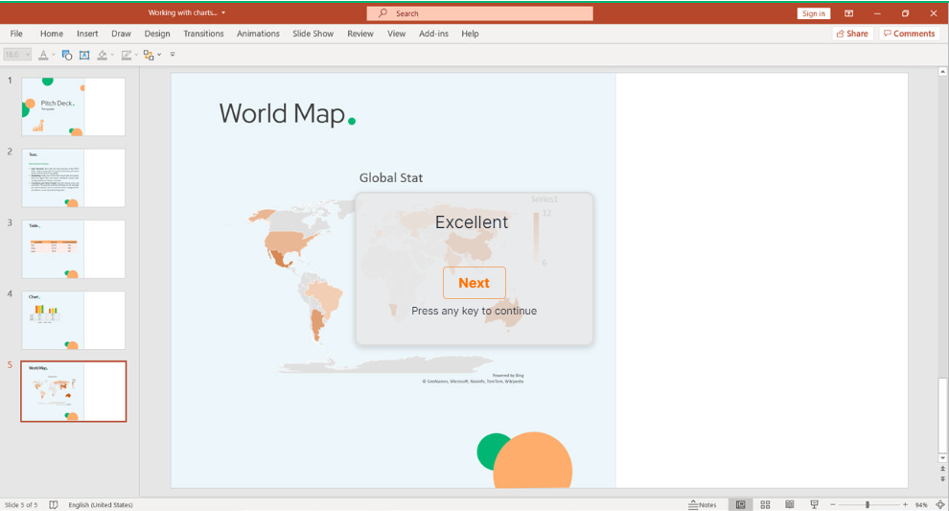The height and width of the screenshot is (511, 949).
Task: Toggle the Notes pane
Action: [702, 504]
